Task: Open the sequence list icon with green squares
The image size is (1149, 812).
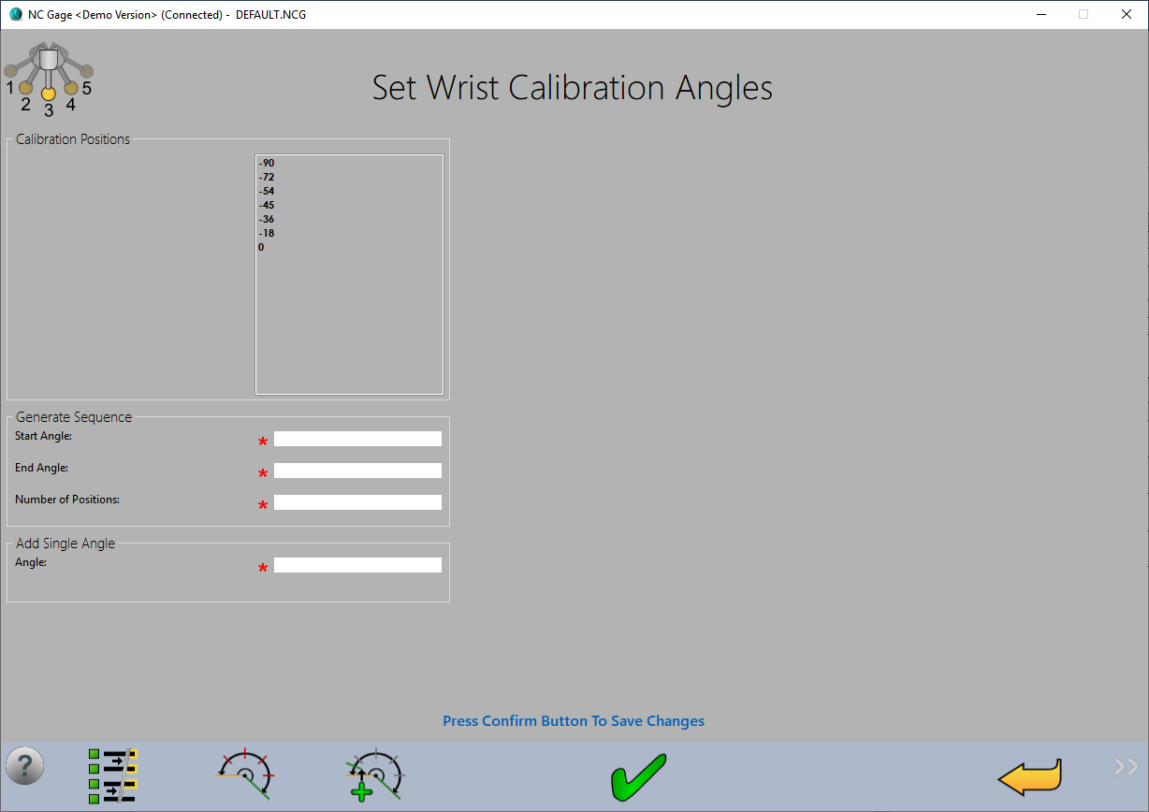Action: 113,776
